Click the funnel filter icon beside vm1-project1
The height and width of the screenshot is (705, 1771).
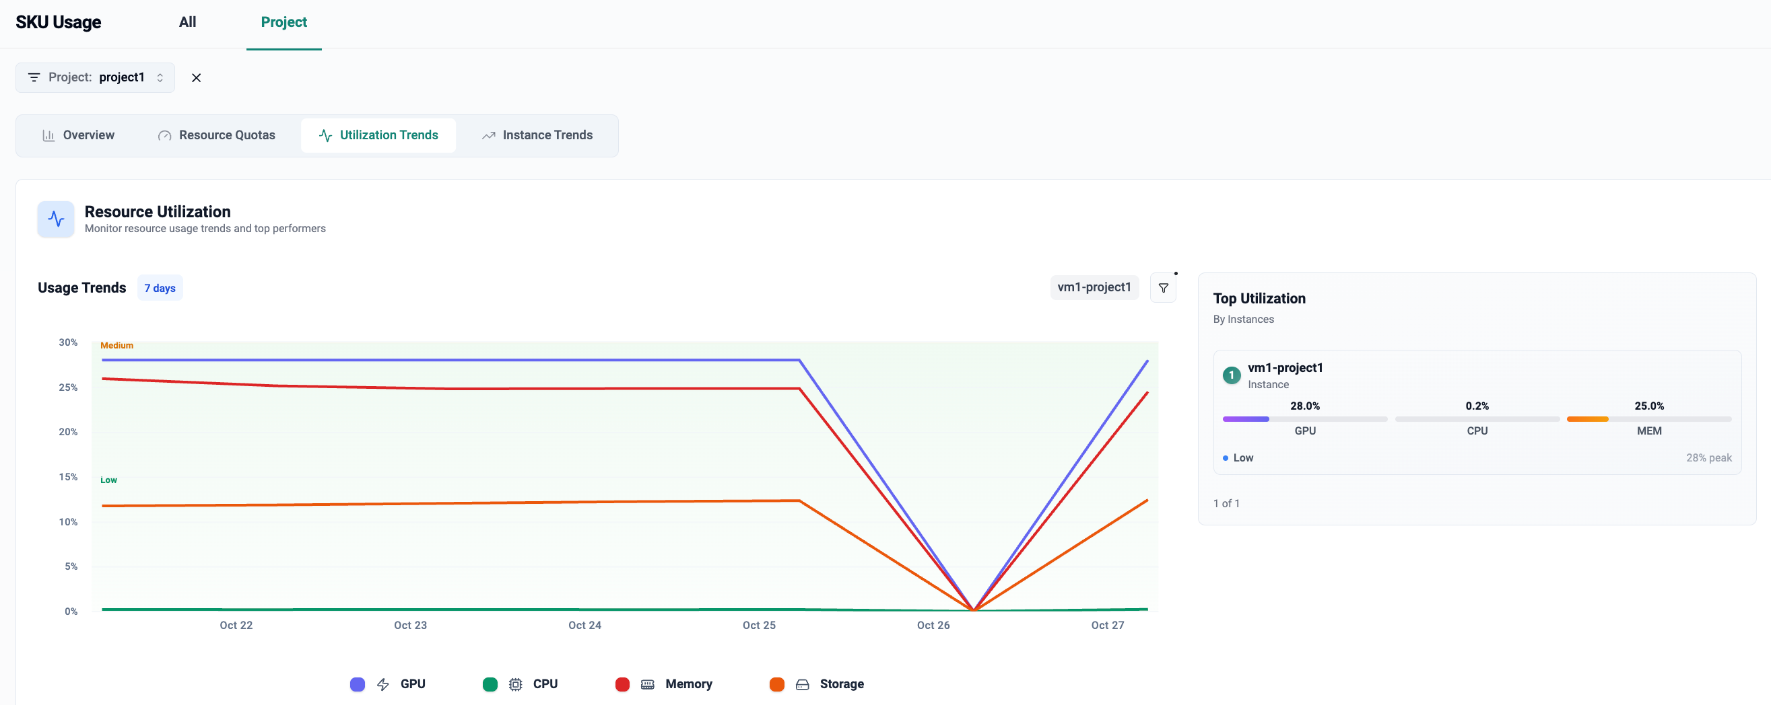click(x=1162, y=288)
